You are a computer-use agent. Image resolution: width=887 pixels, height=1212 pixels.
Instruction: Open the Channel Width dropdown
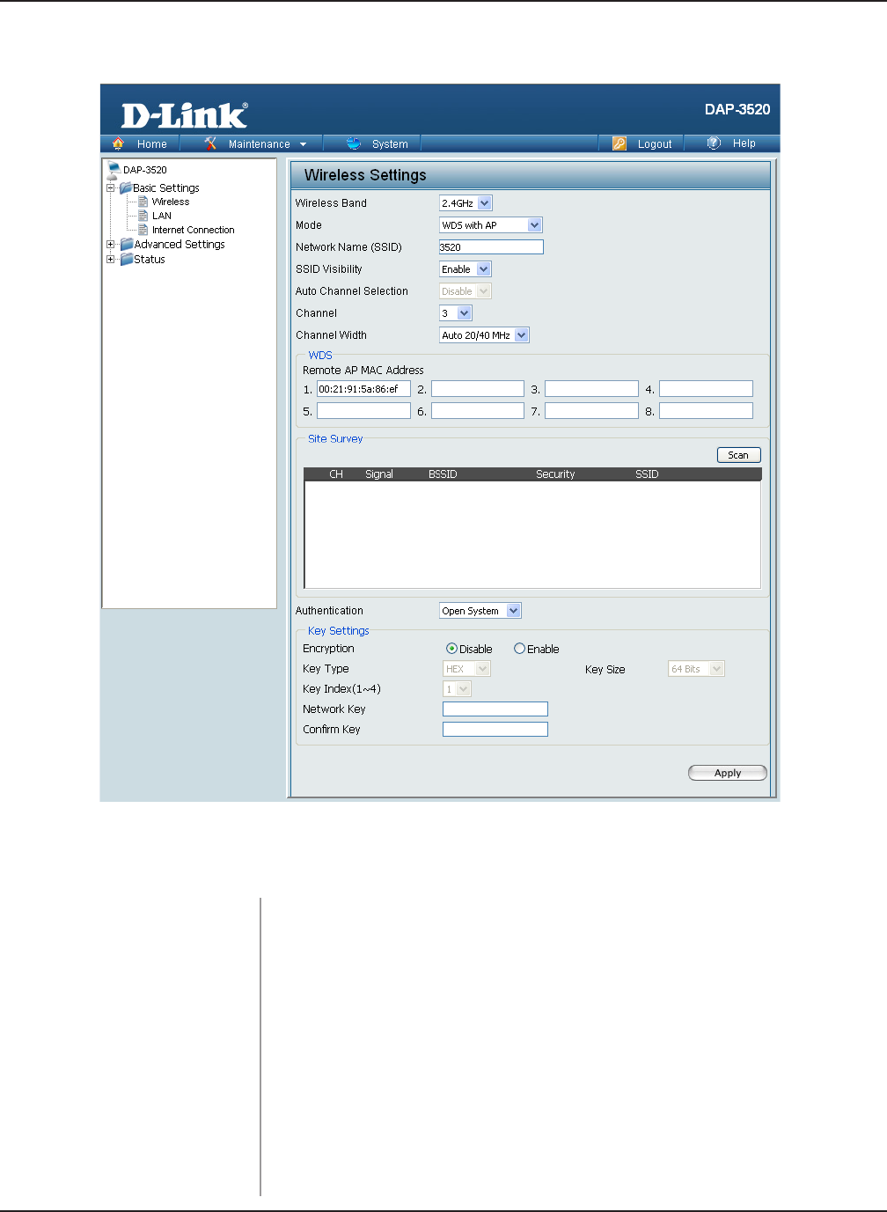pos(484,335)
